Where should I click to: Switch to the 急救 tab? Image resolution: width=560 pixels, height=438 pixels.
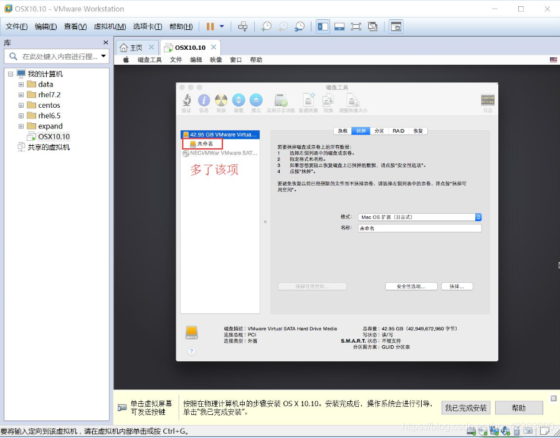click(x=343, y=131)
